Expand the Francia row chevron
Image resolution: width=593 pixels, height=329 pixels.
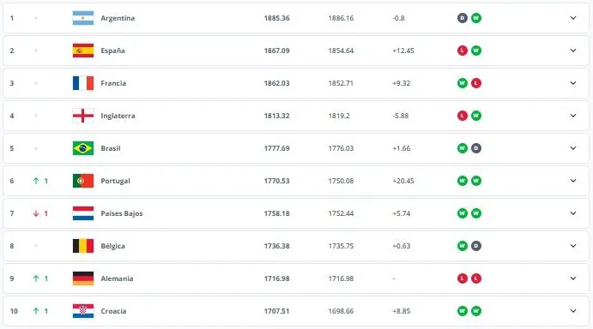point(573,83)
